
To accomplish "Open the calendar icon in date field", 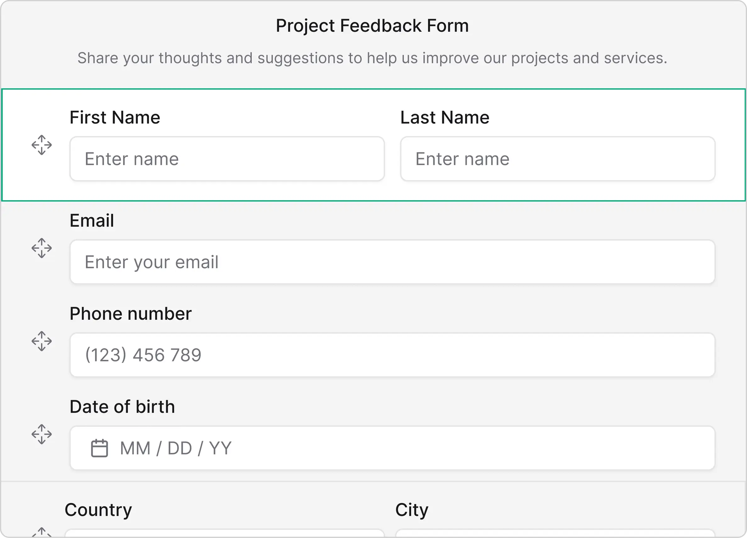I will point(99,448).
